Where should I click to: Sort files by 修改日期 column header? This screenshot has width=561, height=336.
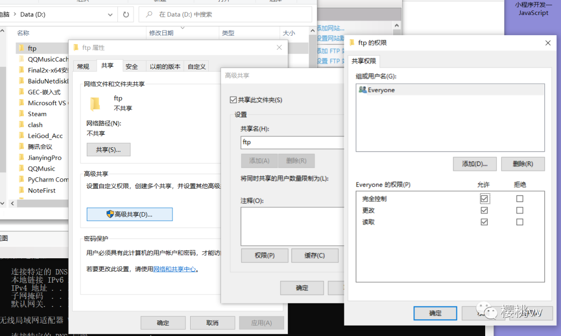pyautogui.click(x=161, y=33)
